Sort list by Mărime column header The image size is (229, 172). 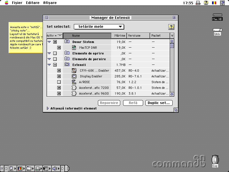coord(119,36)
